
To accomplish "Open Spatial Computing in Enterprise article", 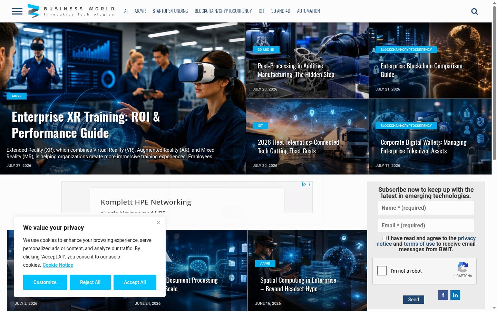I will (x=298, y=284).
